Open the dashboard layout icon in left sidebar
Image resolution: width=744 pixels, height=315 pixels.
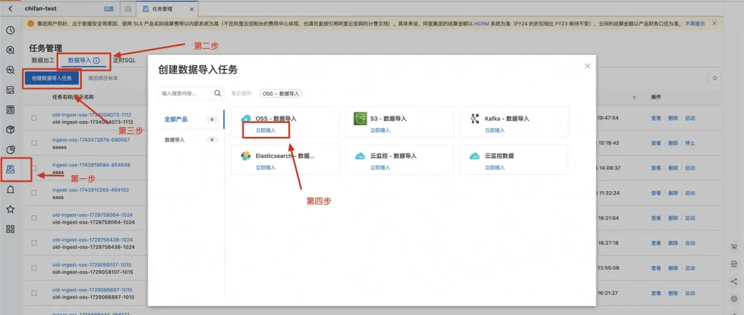(x=10, y=90)
